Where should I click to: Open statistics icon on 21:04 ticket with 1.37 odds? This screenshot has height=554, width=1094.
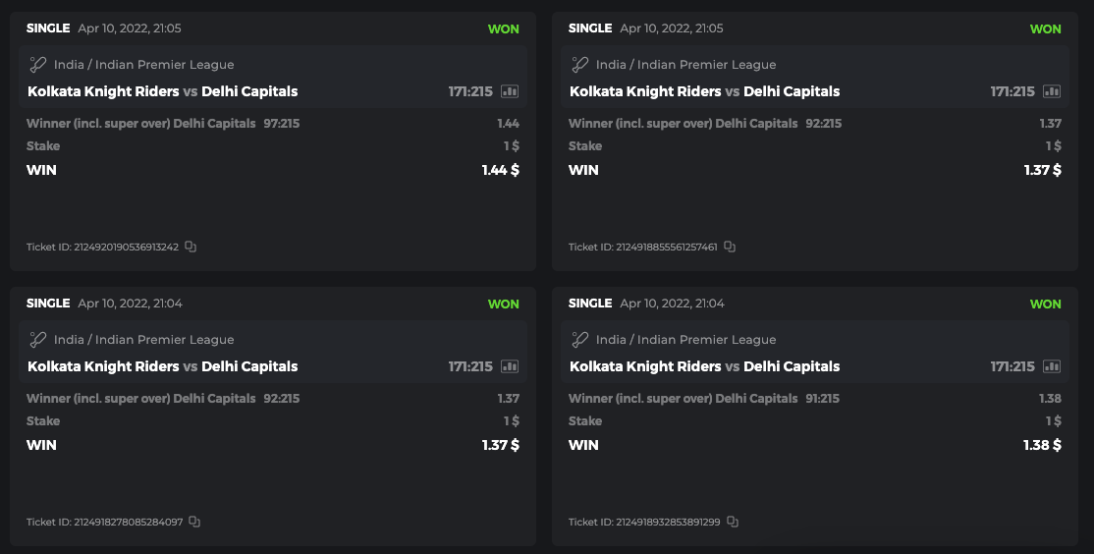[x=509, y=366]
